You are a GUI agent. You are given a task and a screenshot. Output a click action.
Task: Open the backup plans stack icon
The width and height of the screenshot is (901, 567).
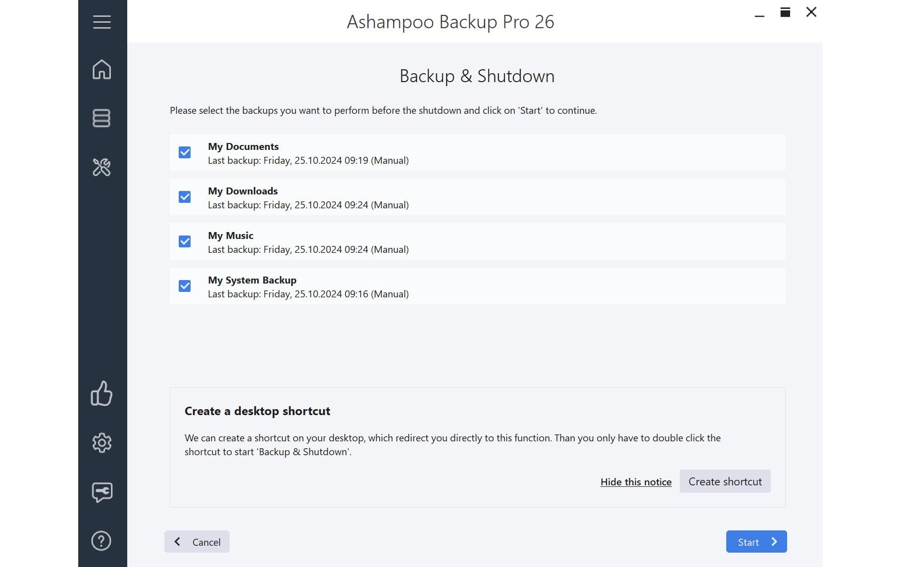coord(101,118)
